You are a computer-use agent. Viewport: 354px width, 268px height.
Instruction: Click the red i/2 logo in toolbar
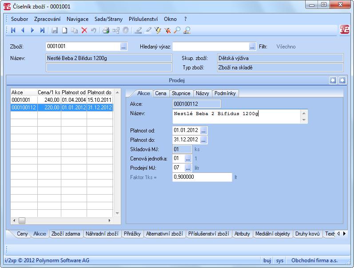click(x=344, y=30)
